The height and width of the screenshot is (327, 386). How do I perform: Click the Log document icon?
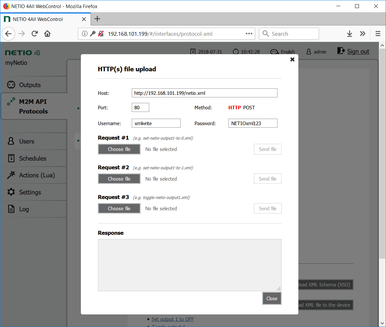[11, 209]
